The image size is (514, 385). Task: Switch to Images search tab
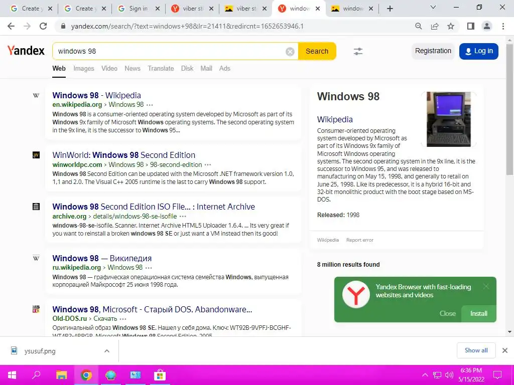pos(84,68)
